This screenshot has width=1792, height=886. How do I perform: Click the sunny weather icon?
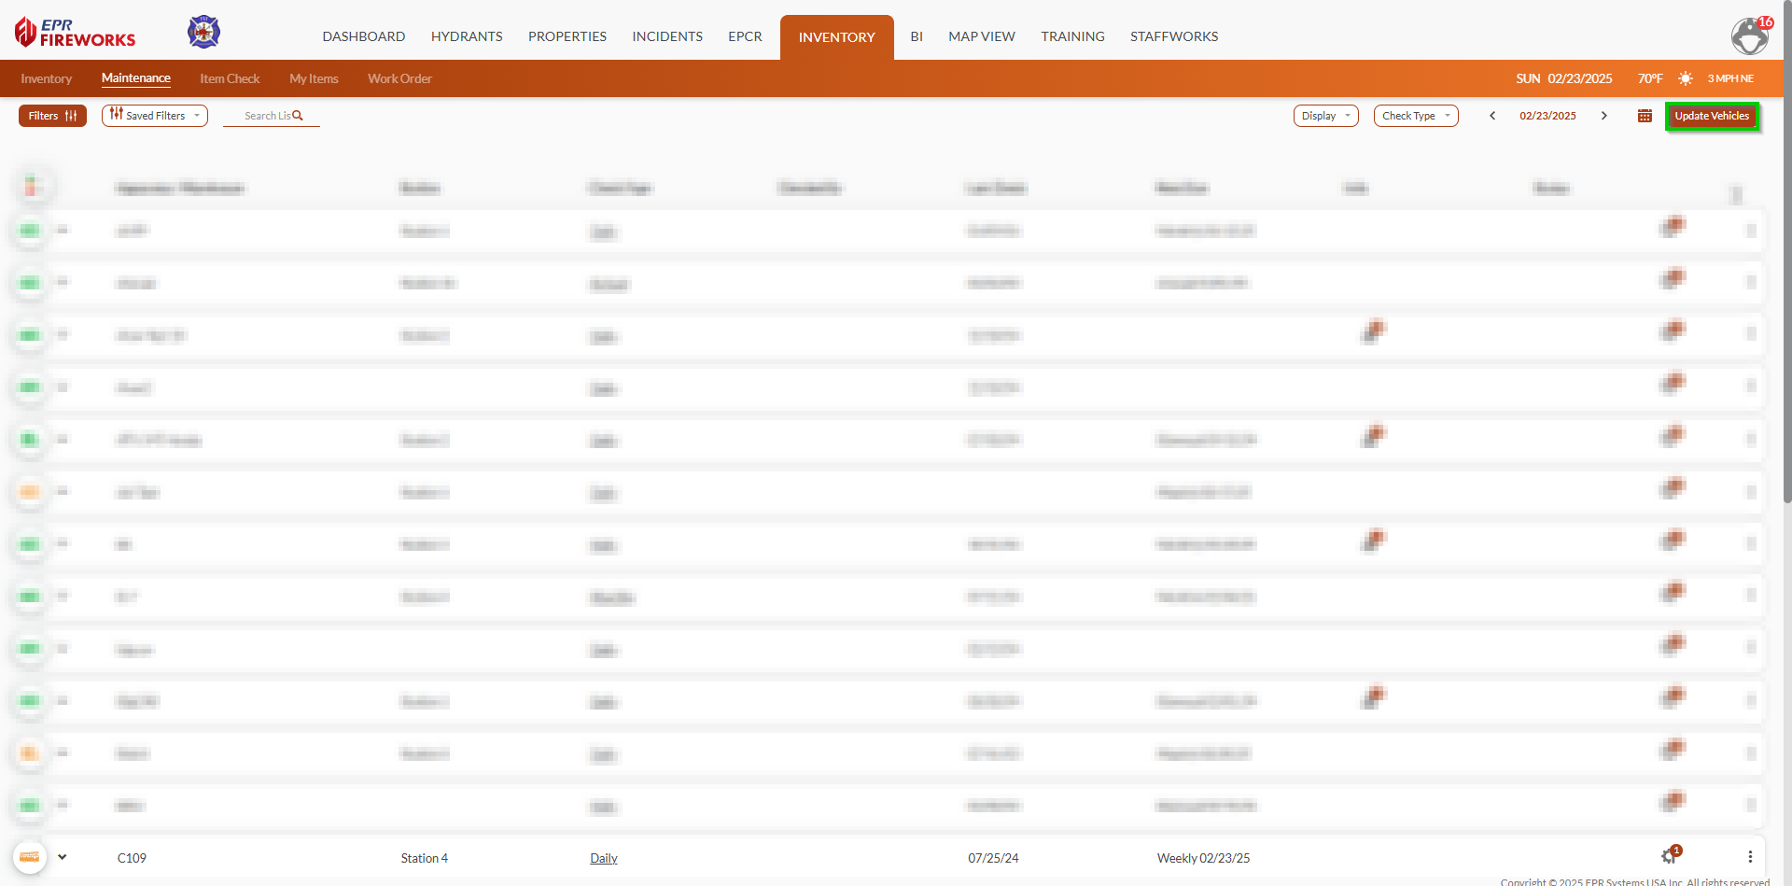tap(1685, 78)
